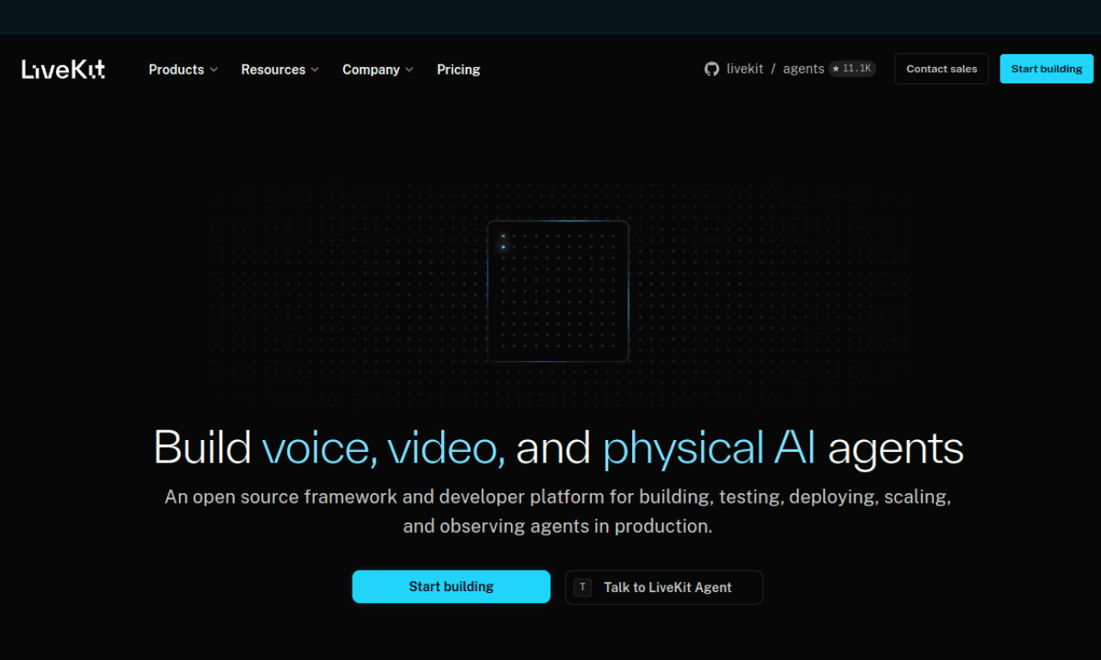Click the 'video,' headline word
Image resolution: width=1101 pixels, height=660 pixels.
click(x=446, y=449)
